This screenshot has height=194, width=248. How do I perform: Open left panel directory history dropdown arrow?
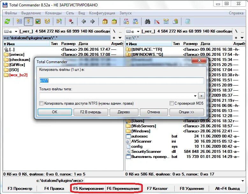(120, 38)
